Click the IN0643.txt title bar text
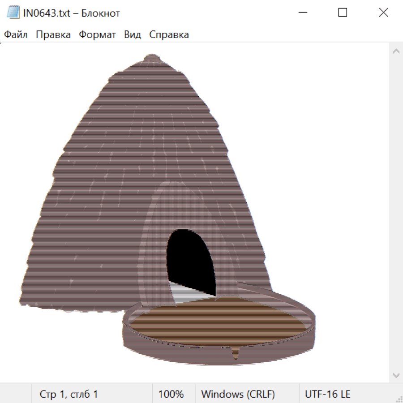Screen dimensions: 403x403 click(72, 13)
